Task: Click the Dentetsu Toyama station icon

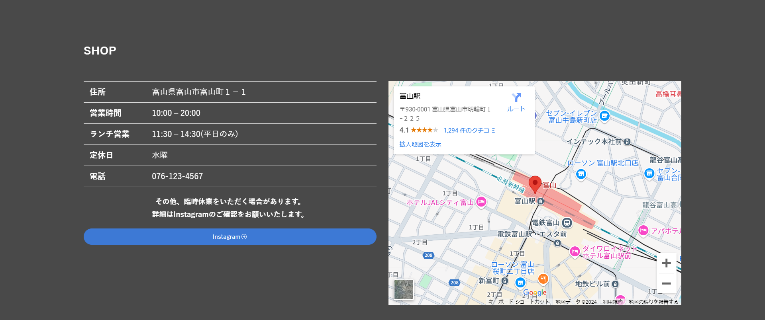Action: [567, 223]
